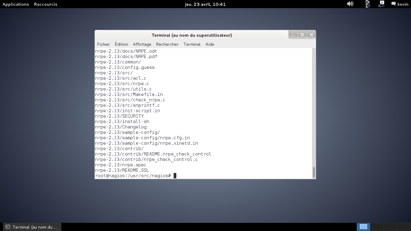Click the line nrpe-2.13/src/utils.c

123,89
